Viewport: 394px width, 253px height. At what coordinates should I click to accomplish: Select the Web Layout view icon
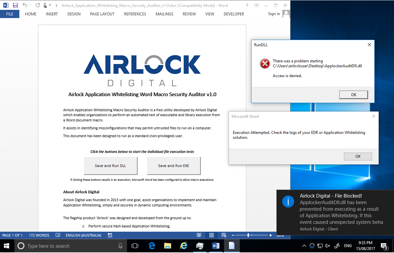click(x=224, y=235)
